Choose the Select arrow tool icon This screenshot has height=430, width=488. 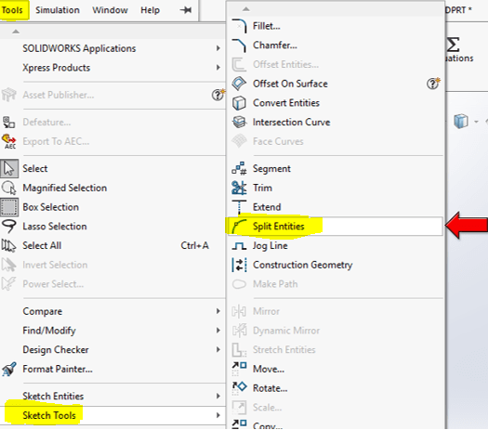9,168
